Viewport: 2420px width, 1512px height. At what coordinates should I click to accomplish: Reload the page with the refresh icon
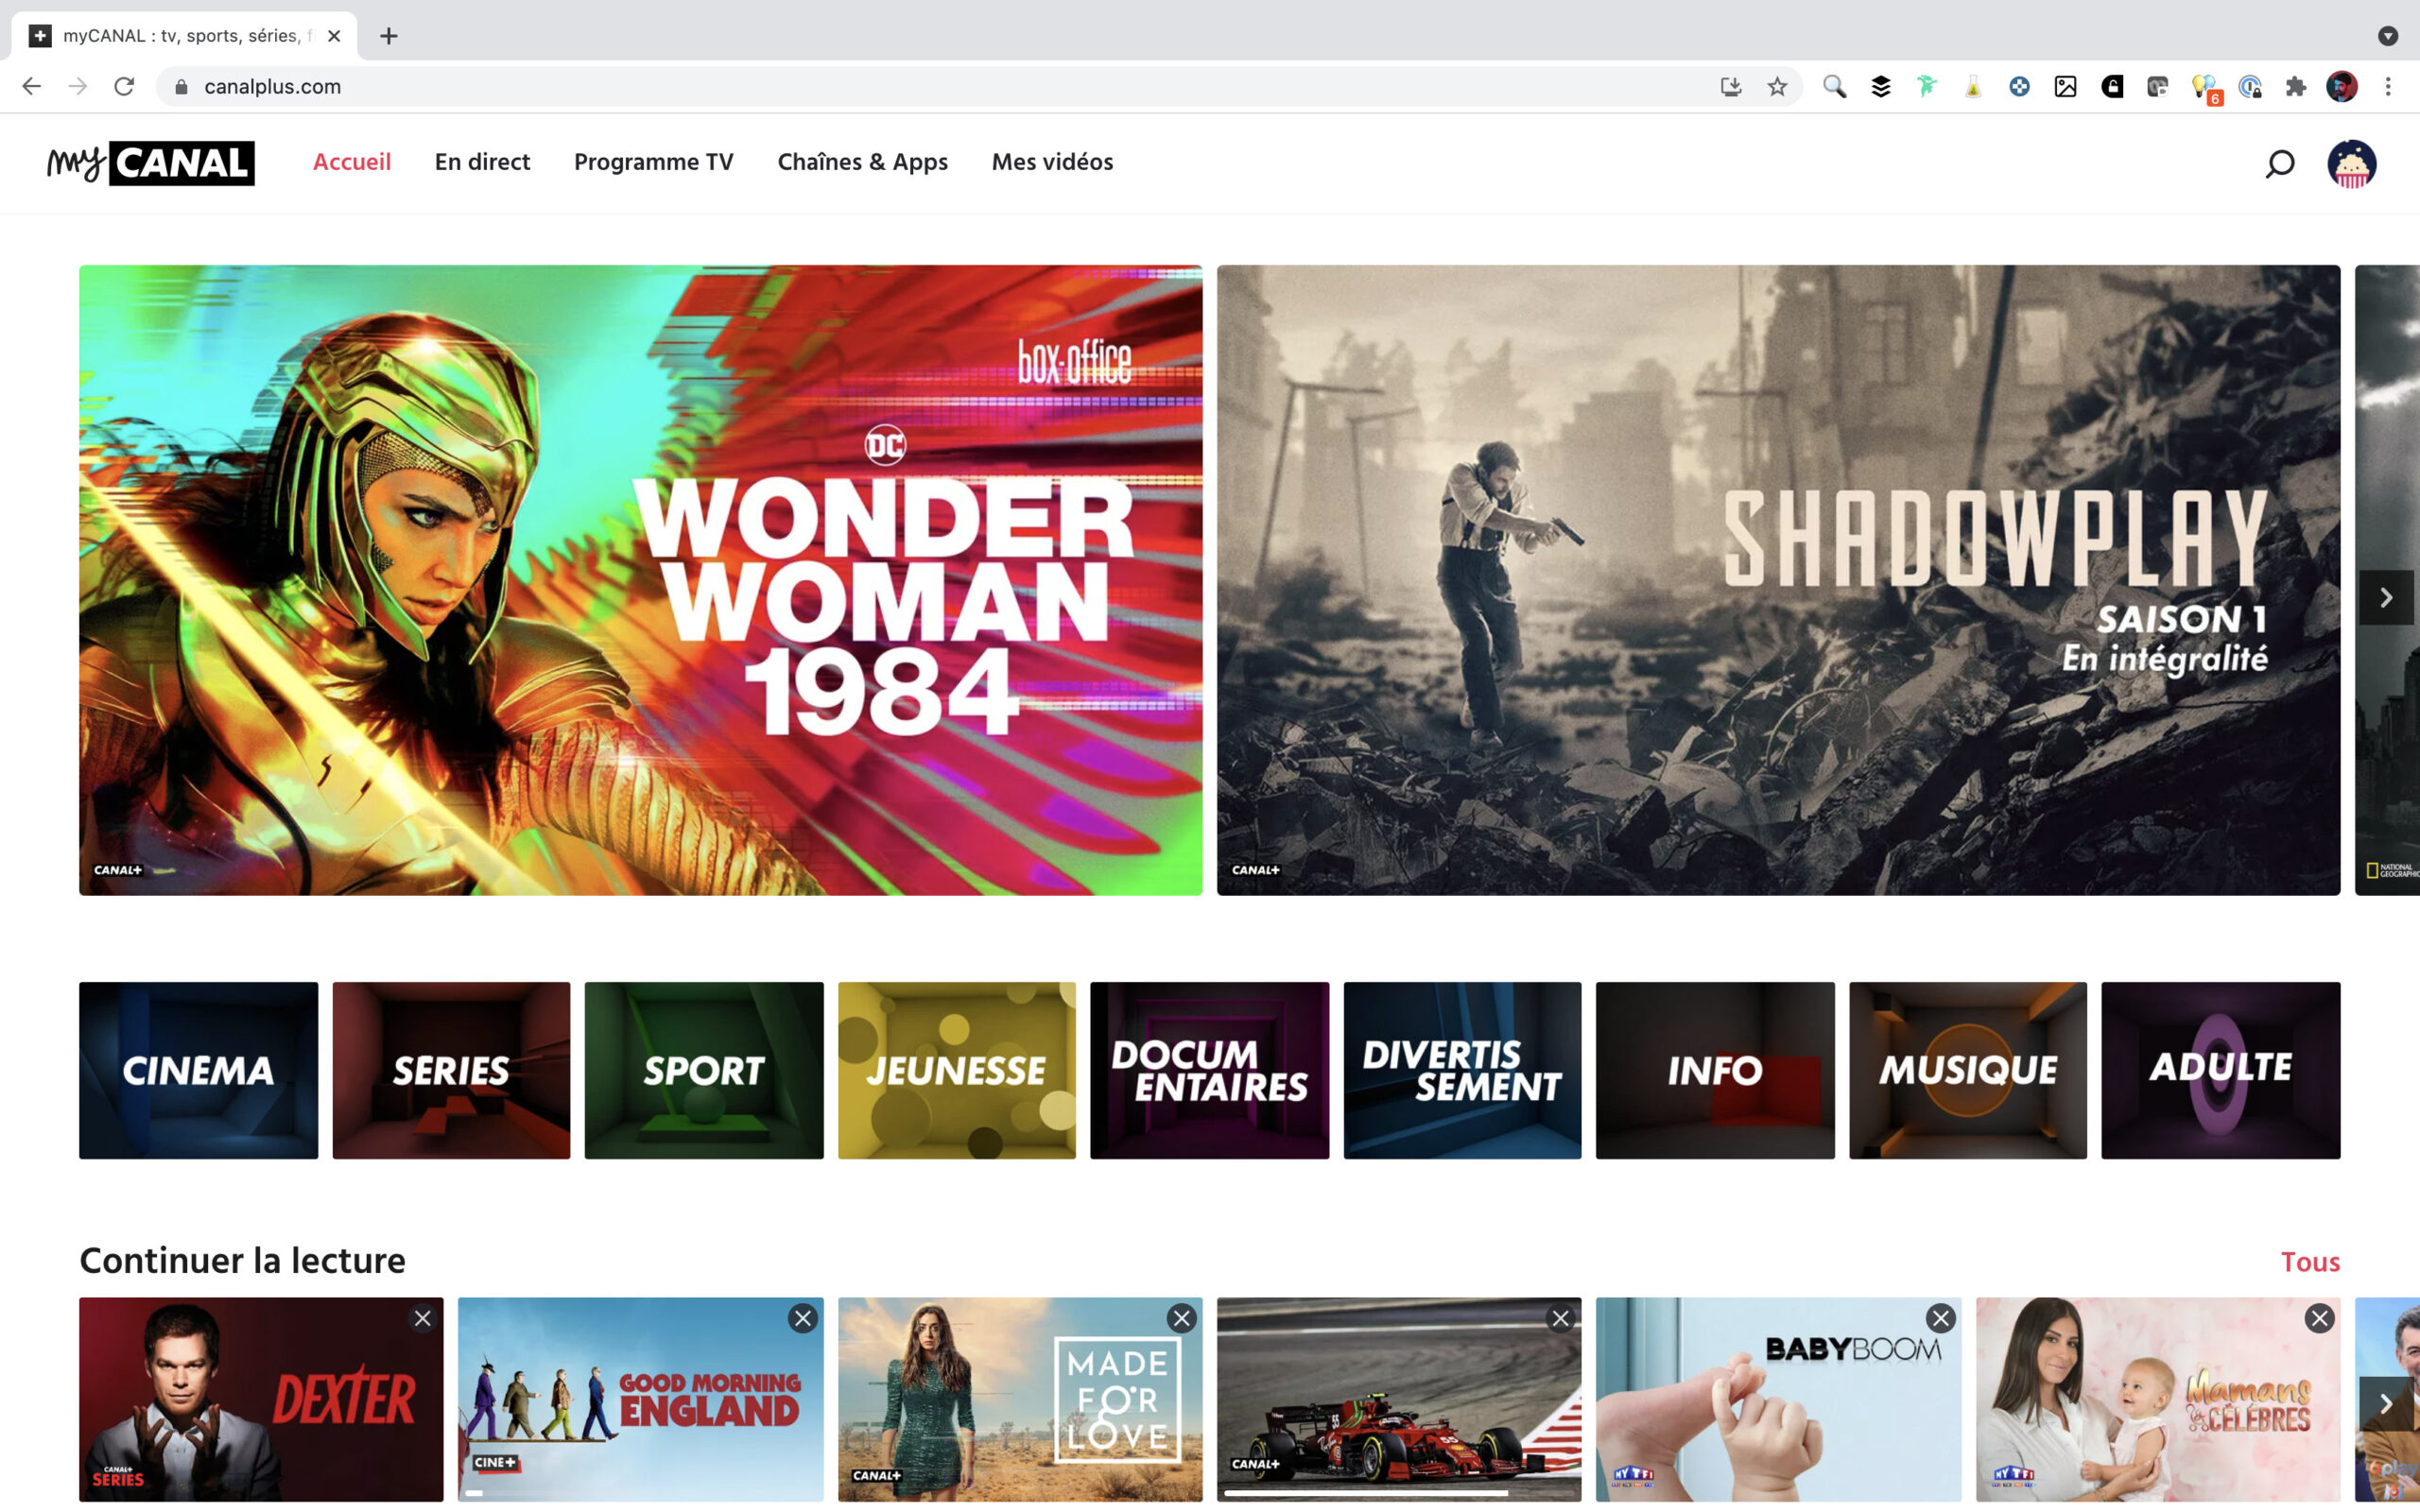tap(124, 87)
